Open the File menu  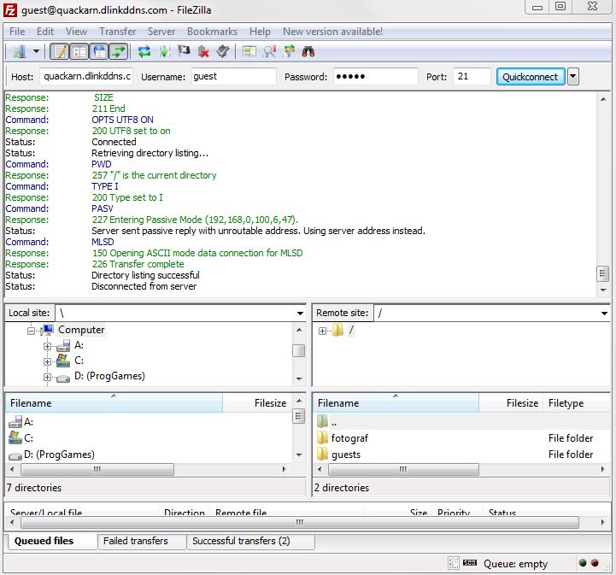(17, 32)
